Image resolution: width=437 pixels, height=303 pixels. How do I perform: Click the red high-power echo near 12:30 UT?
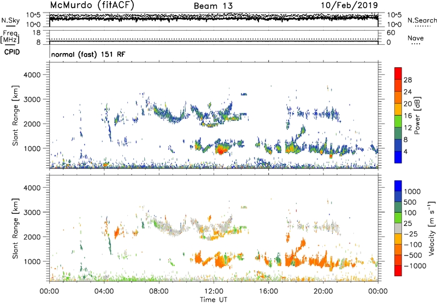[x=221, y=150]
